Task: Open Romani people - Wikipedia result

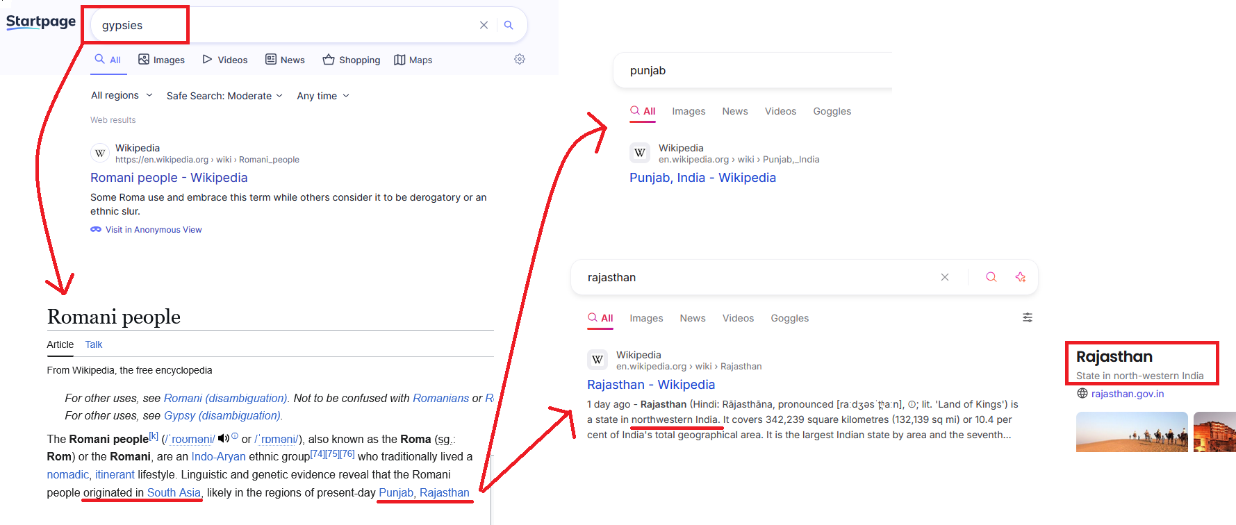Action: tap(169, 178)
